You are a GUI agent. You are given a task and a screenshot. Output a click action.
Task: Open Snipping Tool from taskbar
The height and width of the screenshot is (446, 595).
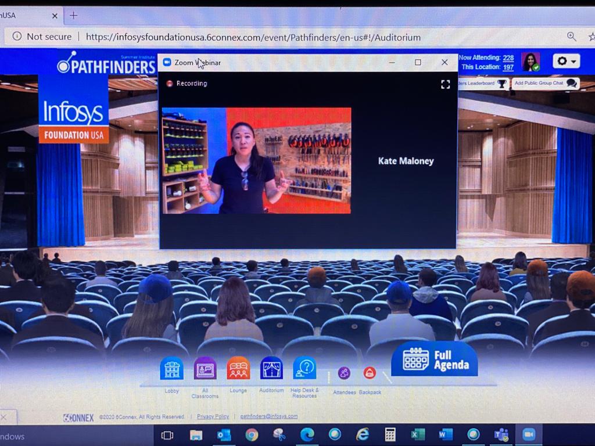click(279, 435)
